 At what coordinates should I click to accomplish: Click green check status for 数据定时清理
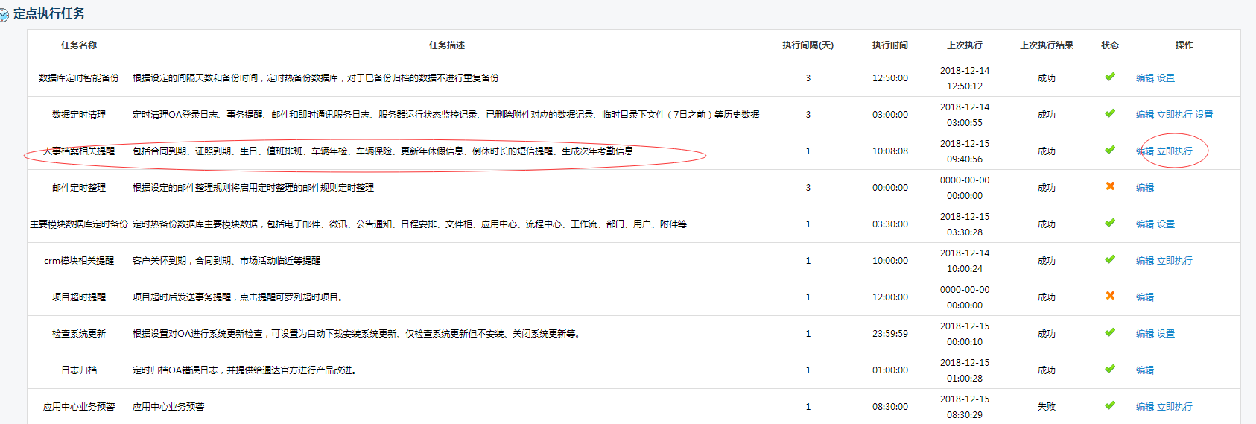(x=1110, y=113)
